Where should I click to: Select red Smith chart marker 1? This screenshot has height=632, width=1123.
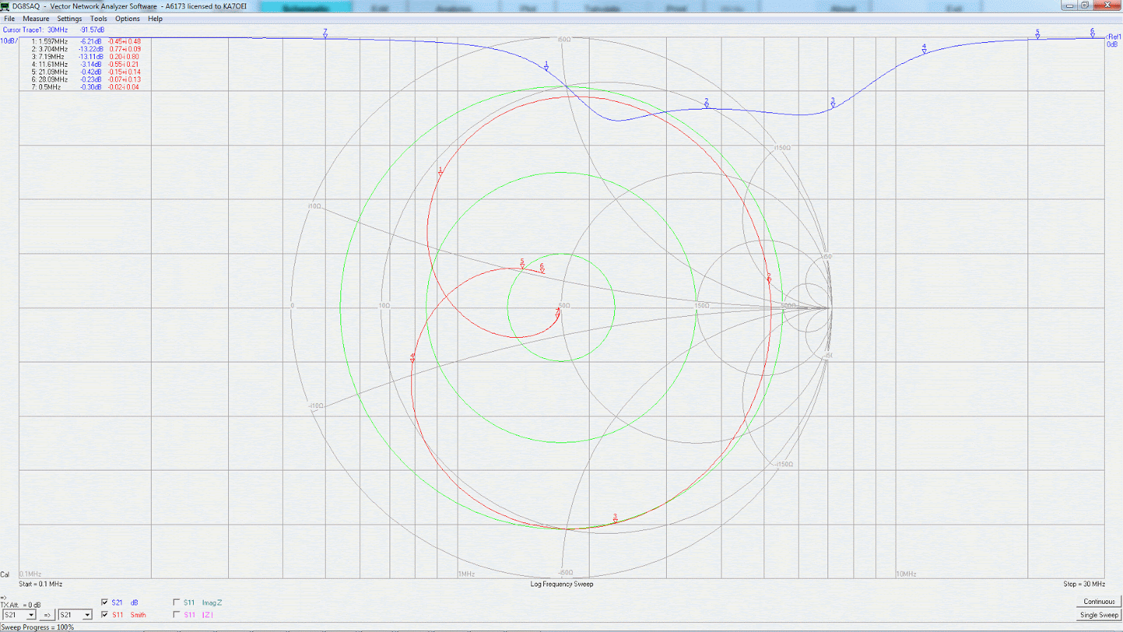[440, 171]
